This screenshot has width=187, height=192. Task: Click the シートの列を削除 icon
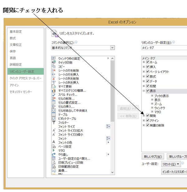click(54, 78)
